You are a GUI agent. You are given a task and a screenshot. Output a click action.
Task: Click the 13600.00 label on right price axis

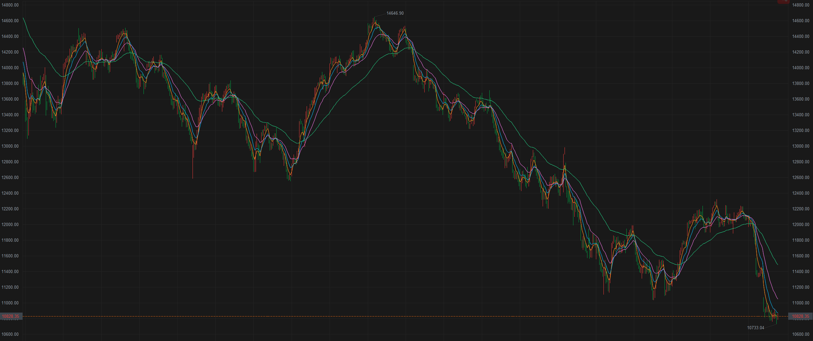(801, 99)
